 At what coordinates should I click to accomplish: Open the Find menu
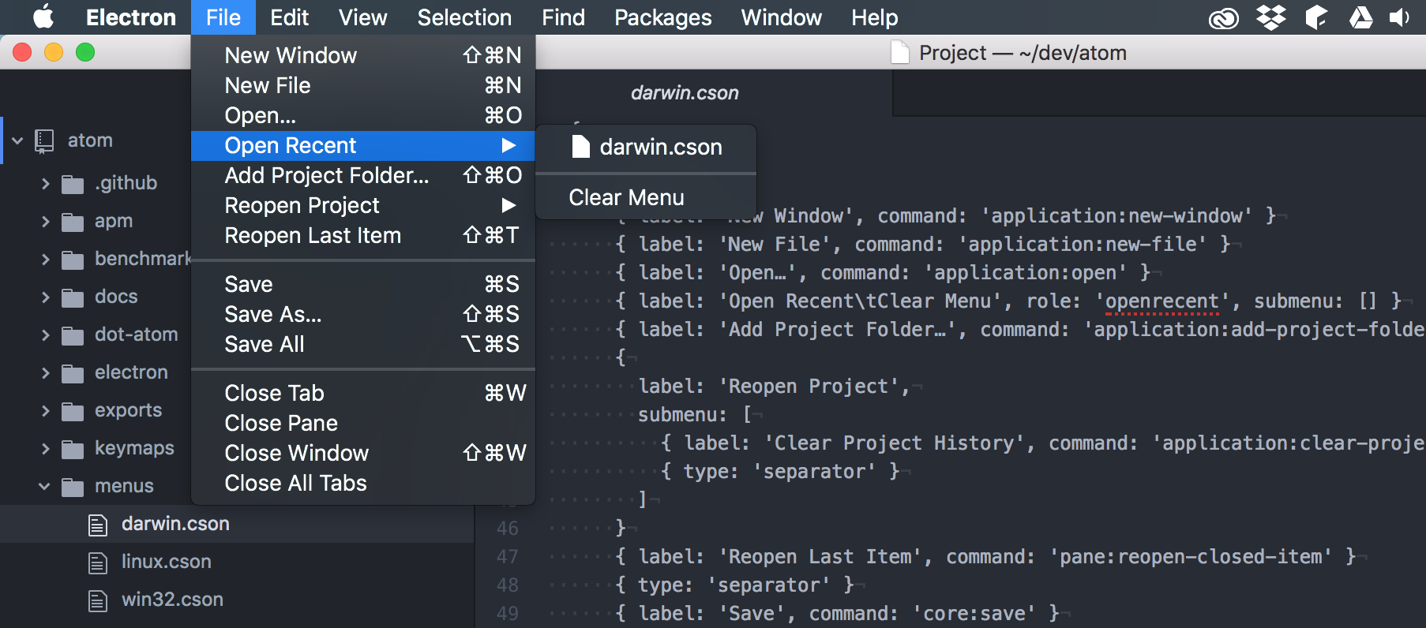tap(563, 17)
